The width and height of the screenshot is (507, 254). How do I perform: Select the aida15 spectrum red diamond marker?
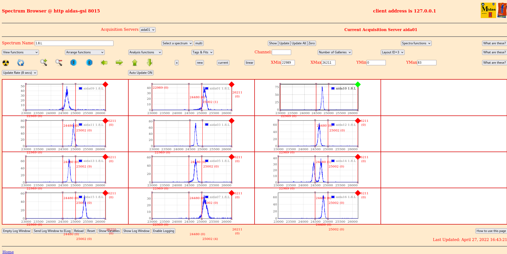105,193
